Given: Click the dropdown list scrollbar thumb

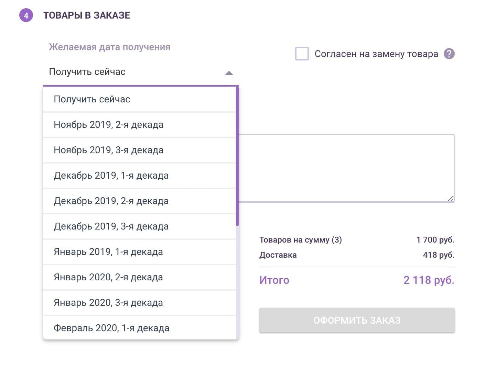Looking at the screenshot, I should (237, 156).
